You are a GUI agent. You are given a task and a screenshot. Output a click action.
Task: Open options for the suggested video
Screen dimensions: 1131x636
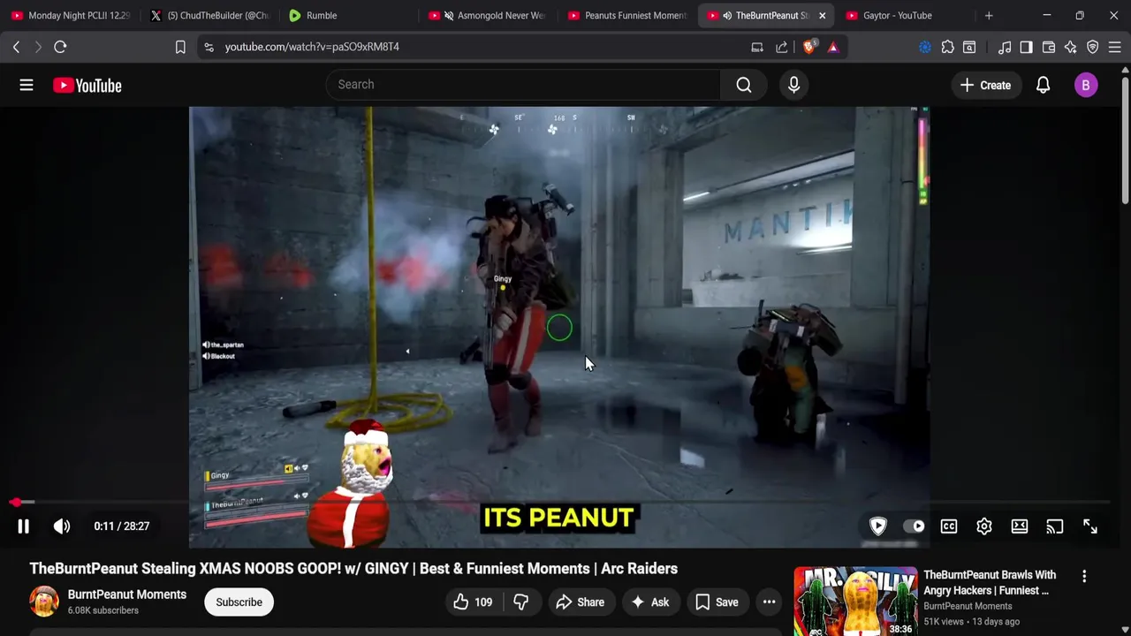click(1084, 576)
